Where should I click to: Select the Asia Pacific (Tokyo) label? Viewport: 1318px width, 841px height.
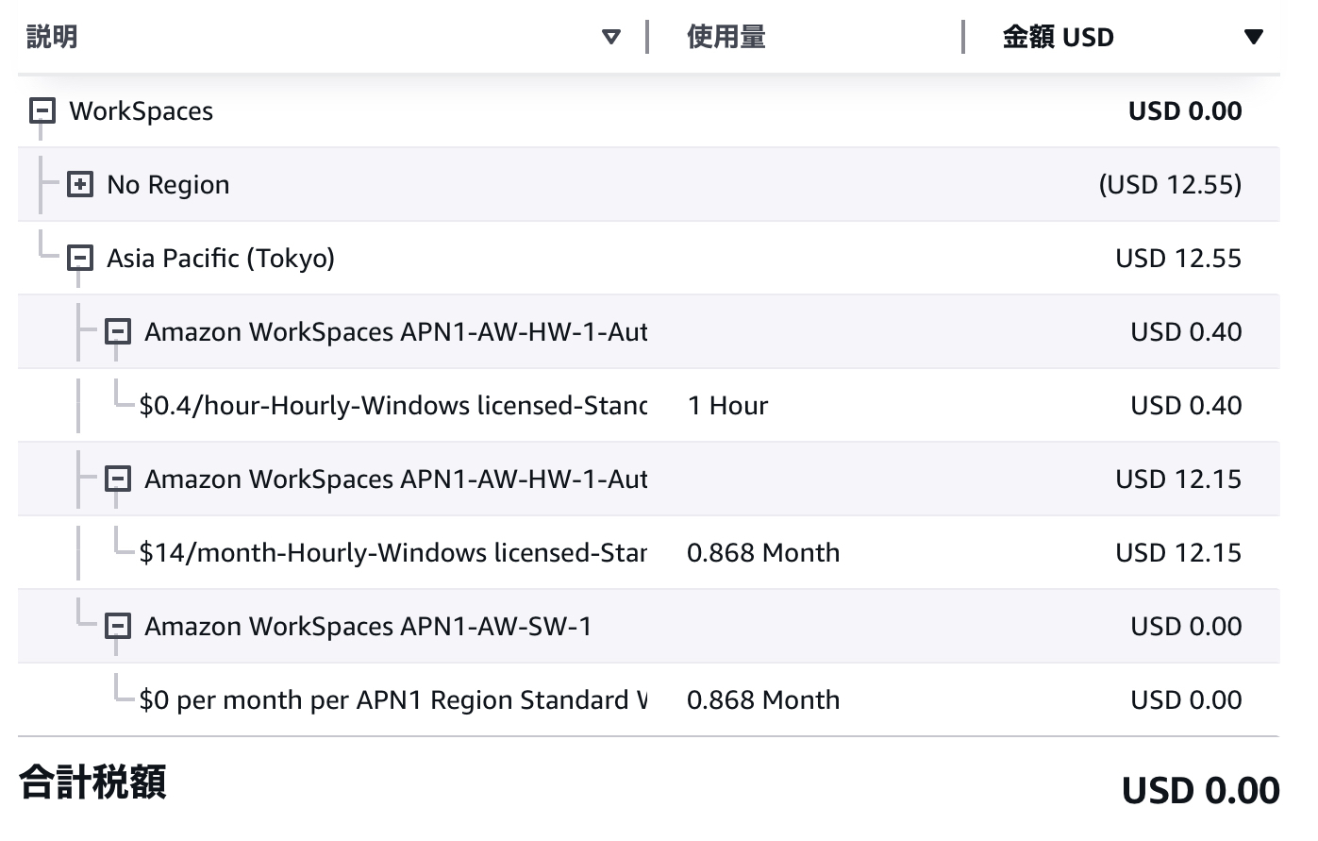pos(221,259)
